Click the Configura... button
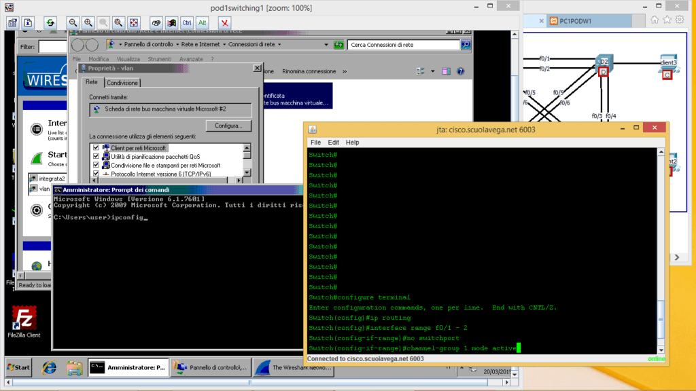The height and width of the screenshot is (391, 696). 228,126
